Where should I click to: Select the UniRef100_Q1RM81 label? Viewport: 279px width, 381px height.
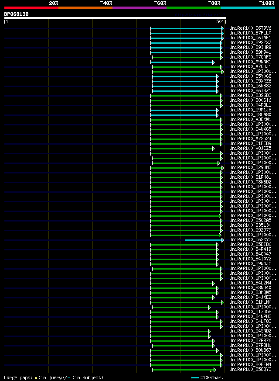click(250, 177)
